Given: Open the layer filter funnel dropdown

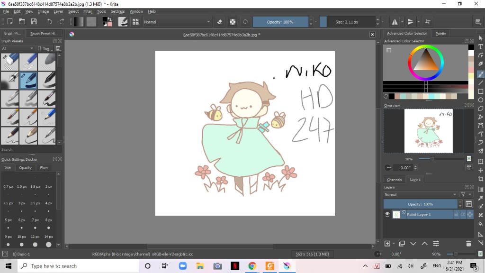Looking at the screenshot, I should pyautogui.click(x=466, y=194).
